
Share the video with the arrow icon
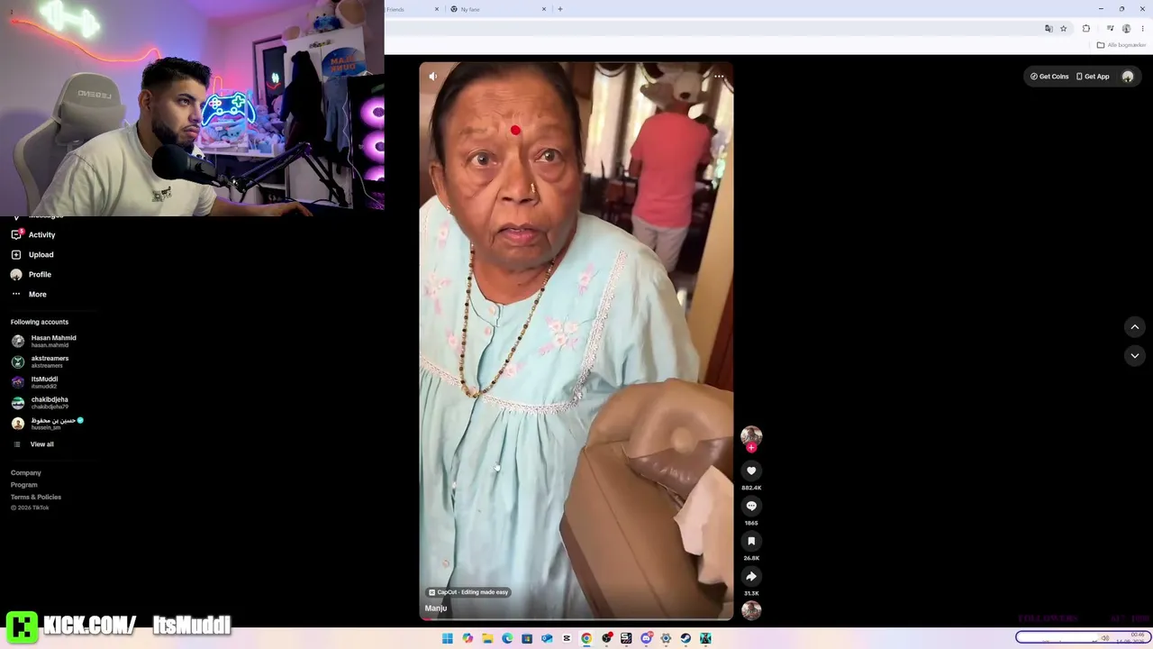751,576
